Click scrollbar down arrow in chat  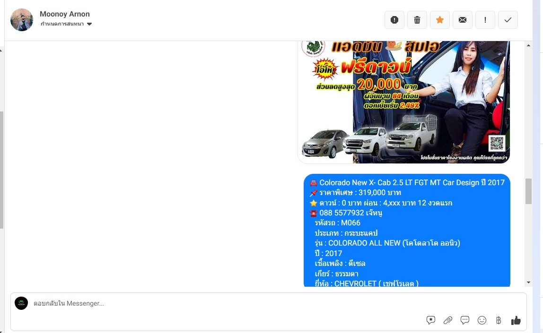[528, 282]
